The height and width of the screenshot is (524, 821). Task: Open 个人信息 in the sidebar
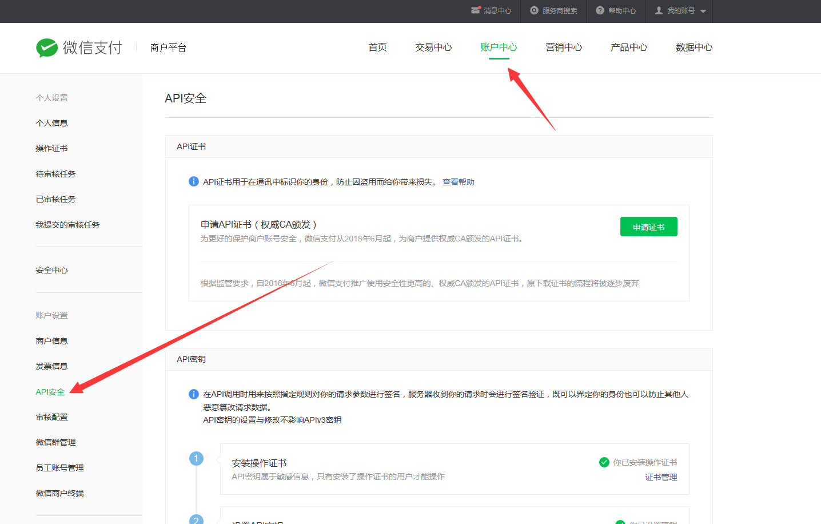point(51,123)
